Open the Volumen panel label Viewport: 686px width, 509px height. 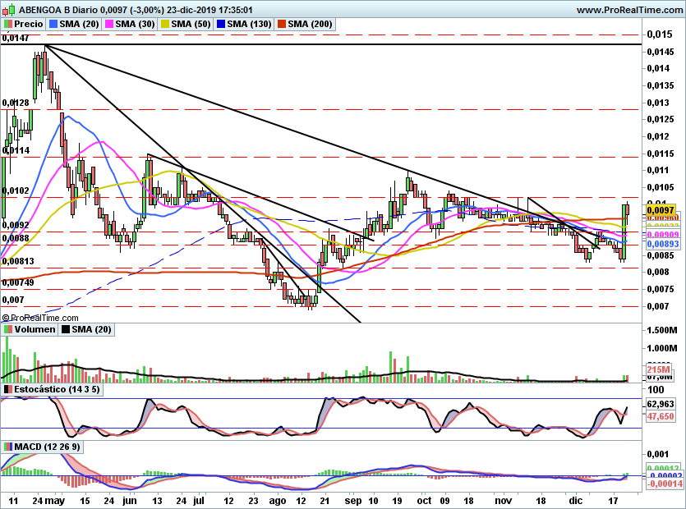(30, 329)
